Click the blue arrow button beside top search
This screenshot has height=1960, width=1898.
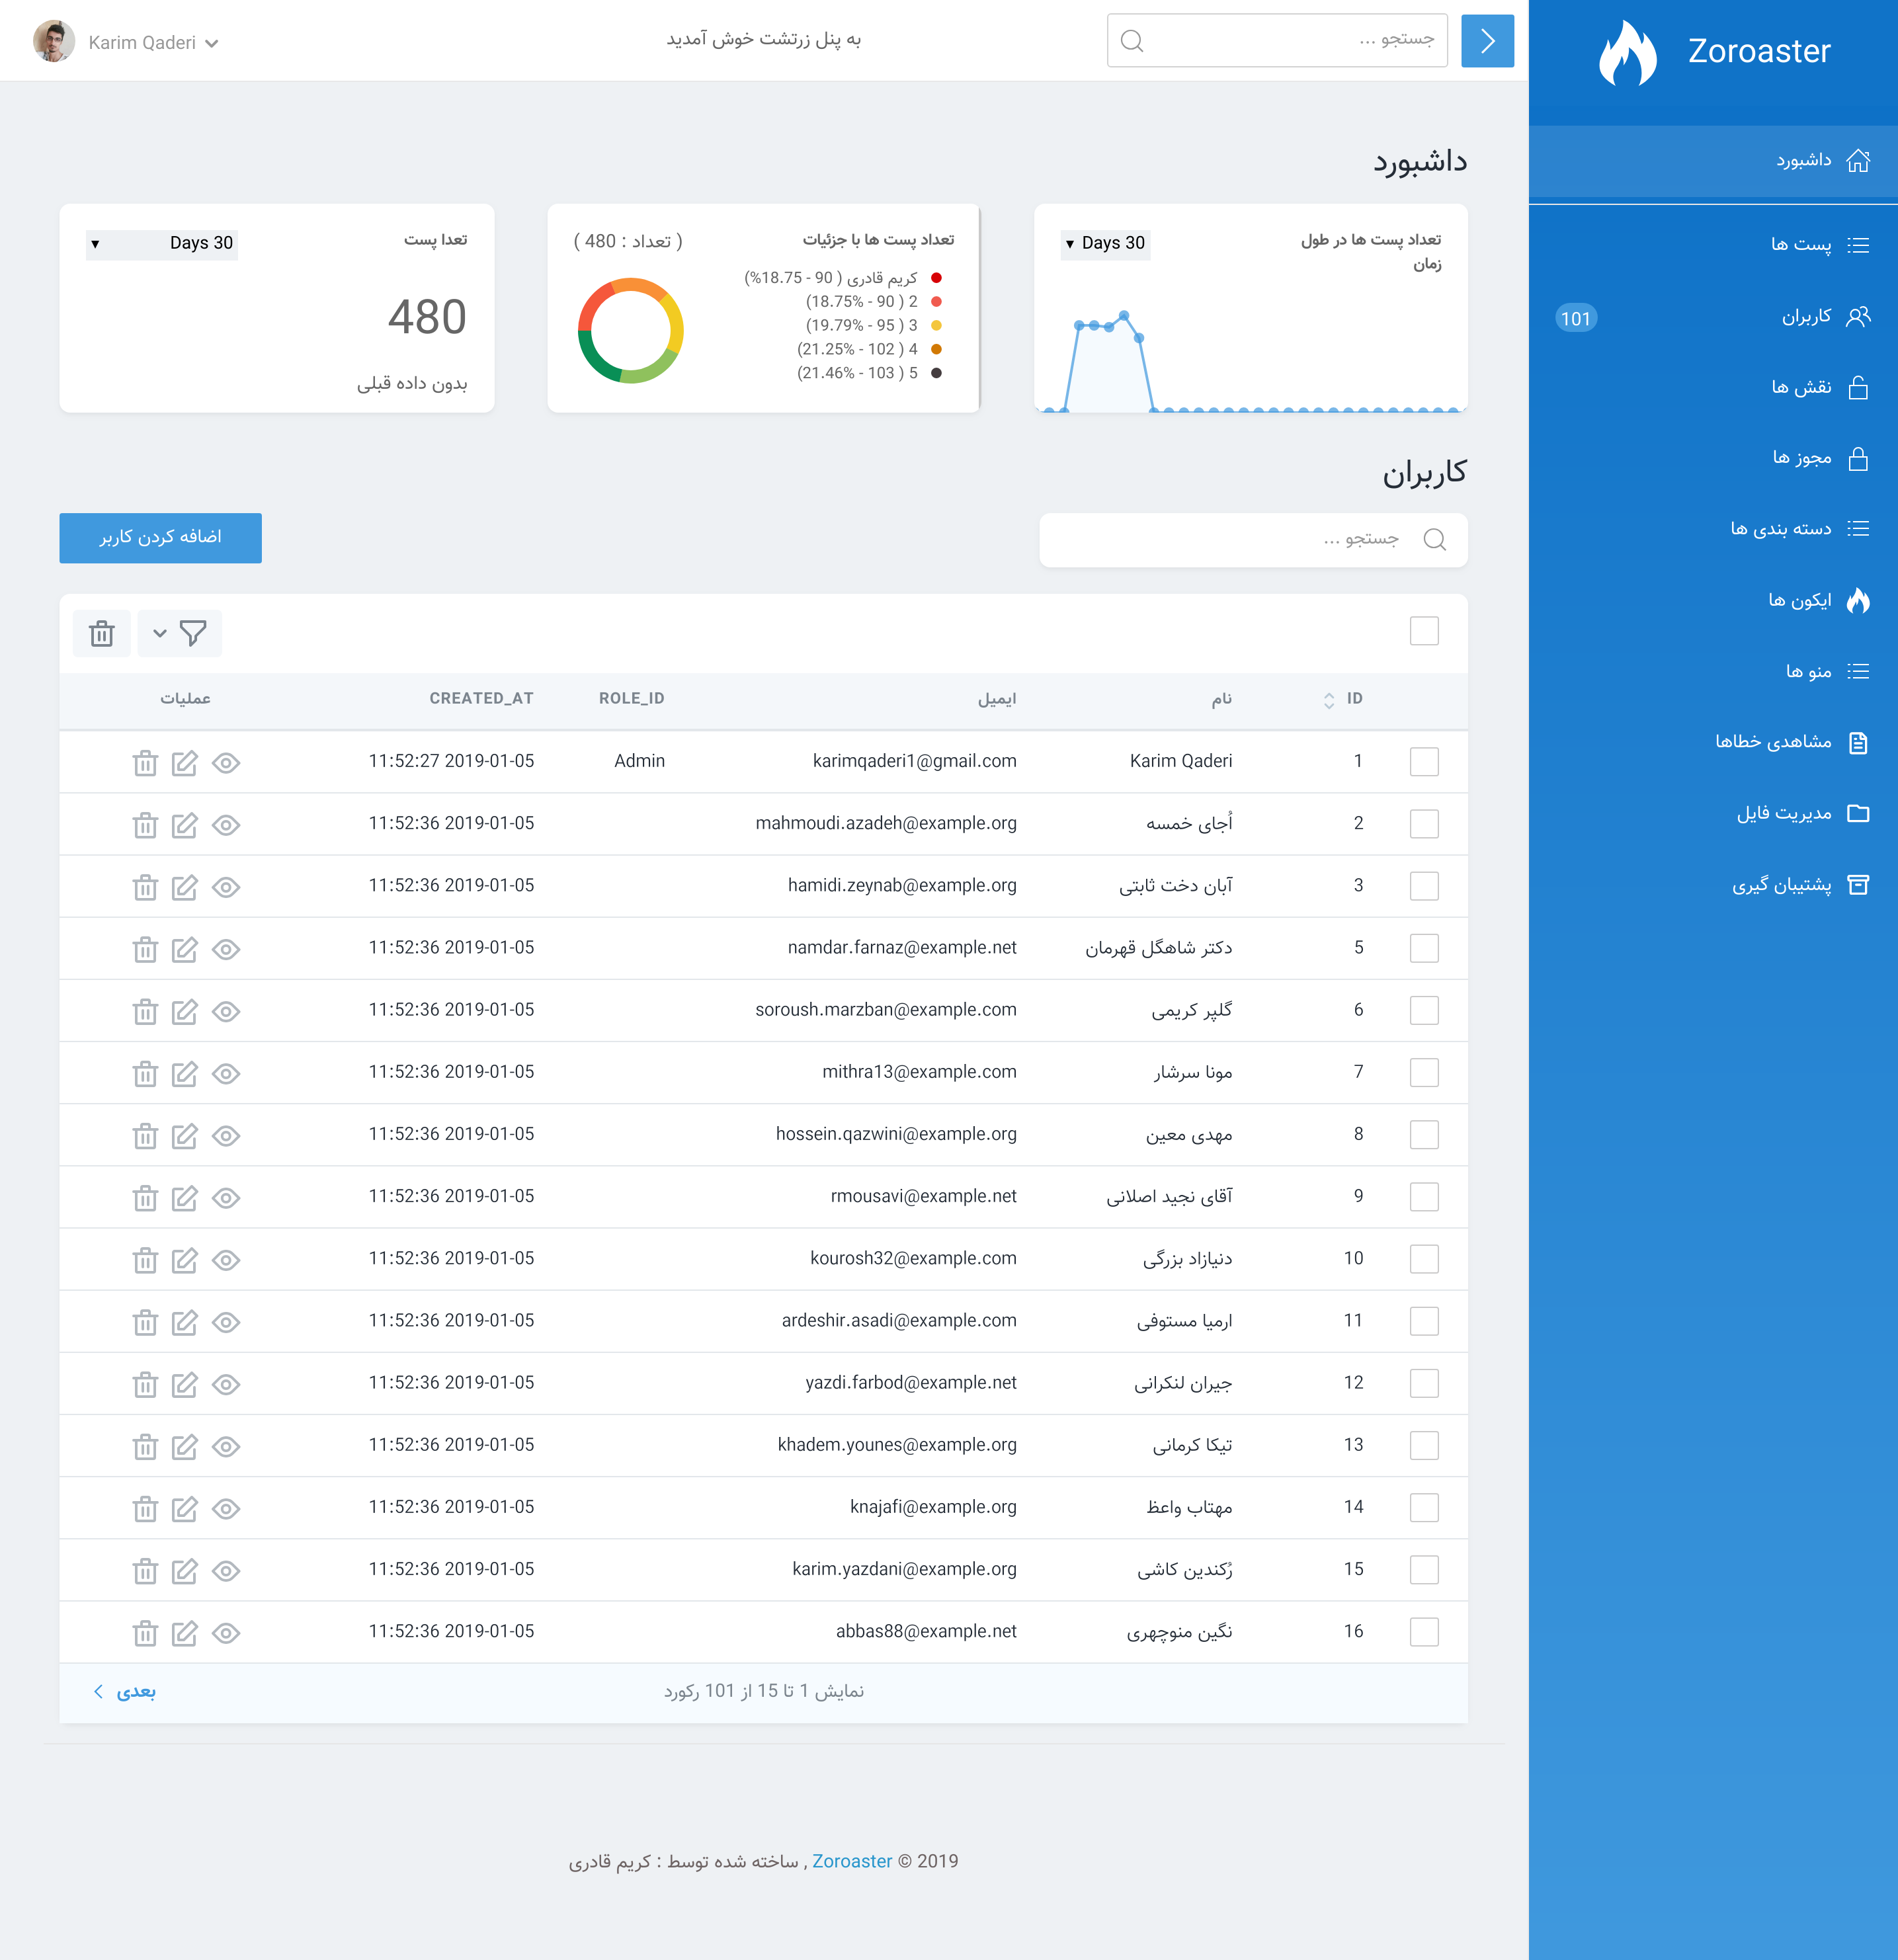[1487, 41]
